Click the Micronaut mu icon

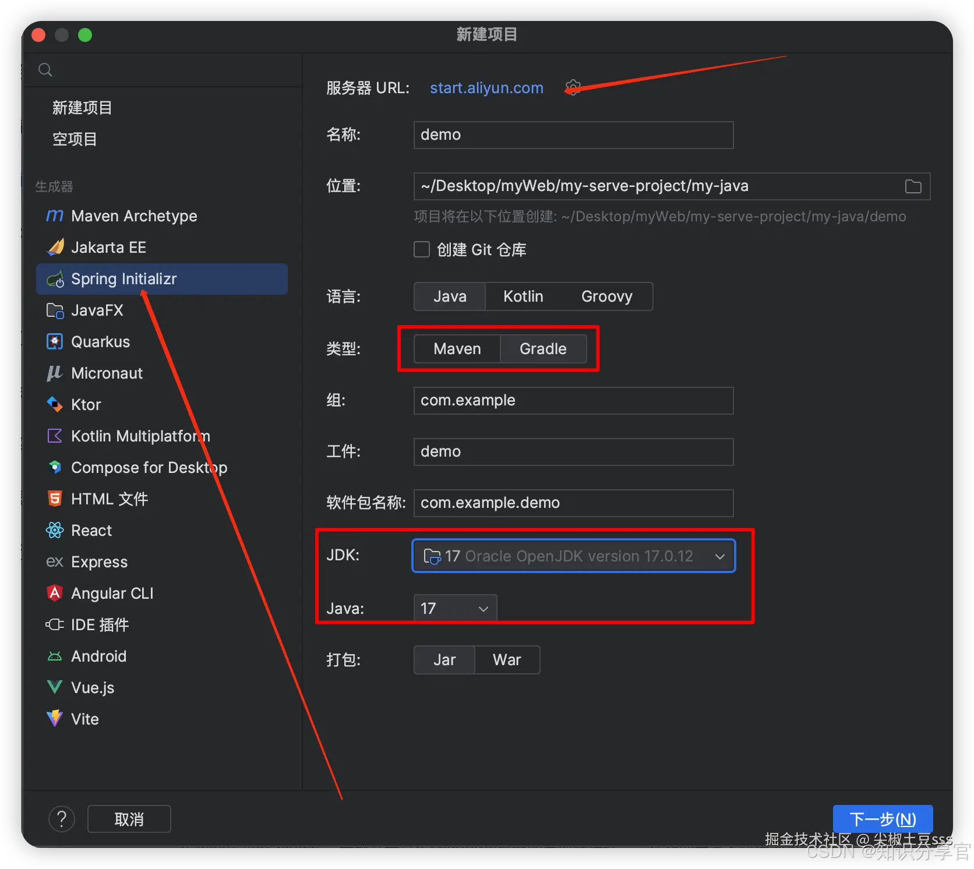pyautogui.click(x=55, y=373)
